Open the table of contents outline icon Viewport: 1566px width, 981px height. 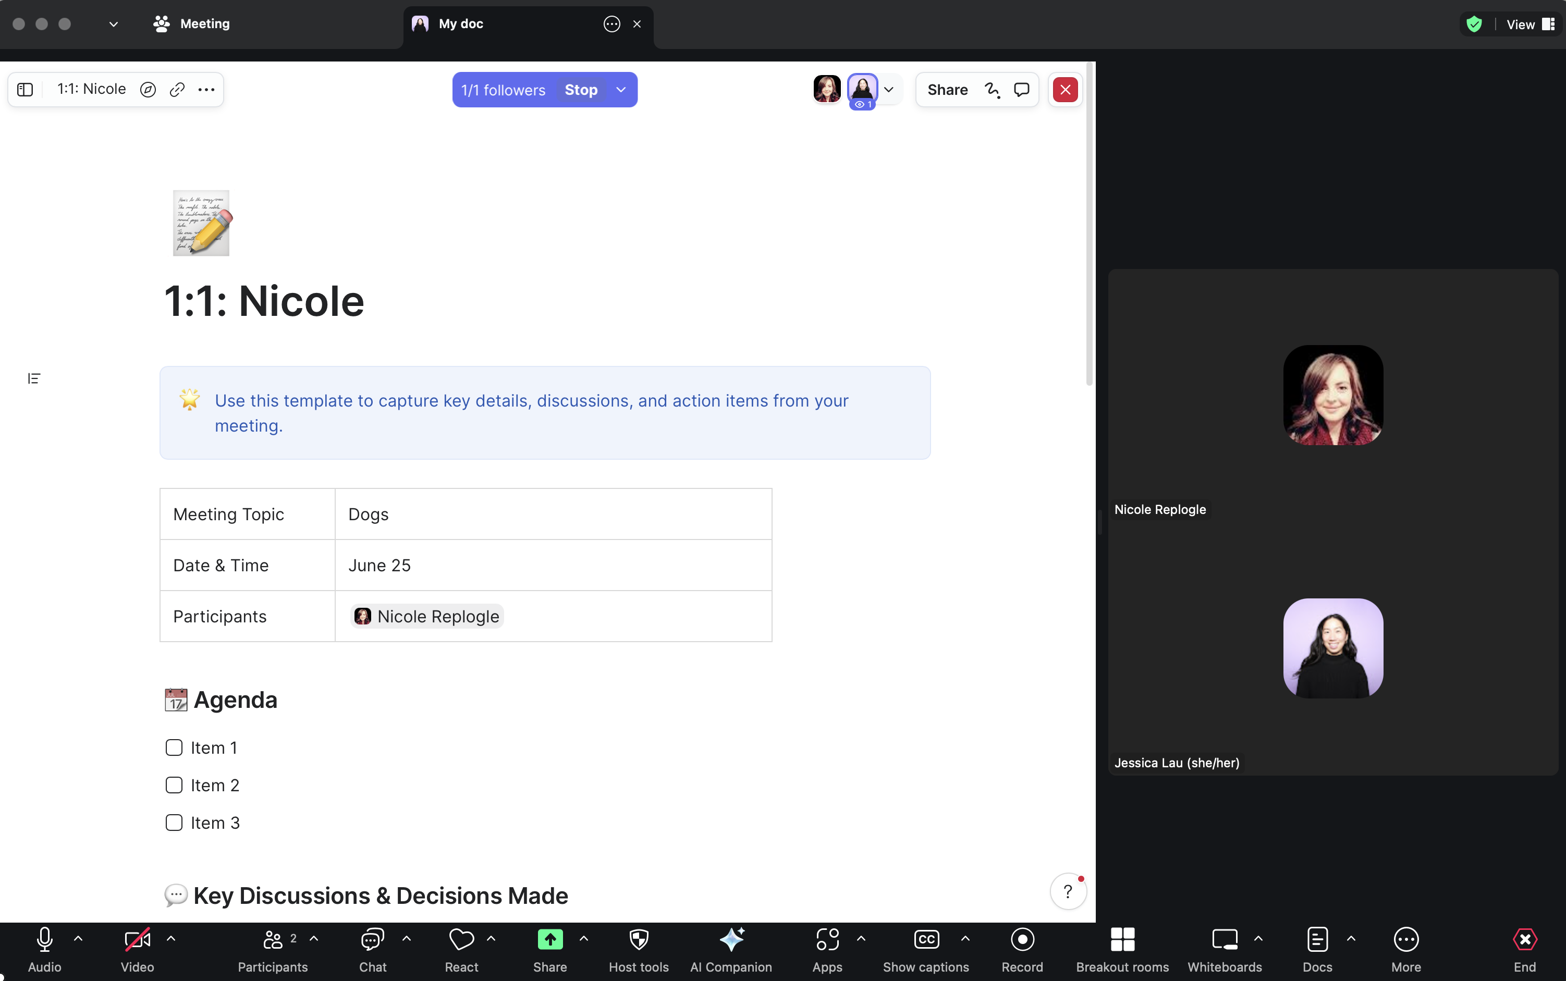tap(34, 378)
